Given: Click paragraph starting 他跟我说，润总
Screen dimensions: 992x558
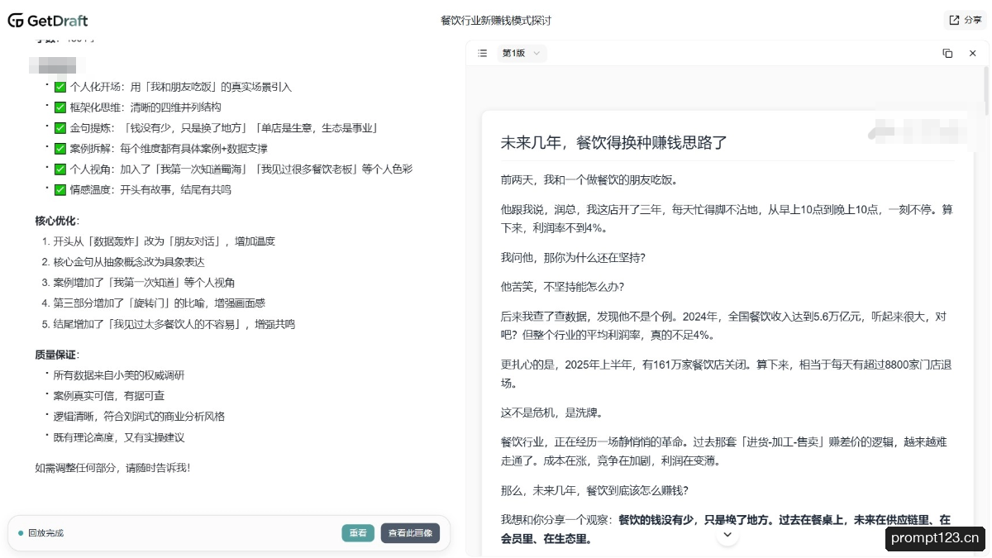Looking at the screenshot, I should pyautogui.click(x=727, y=219).
